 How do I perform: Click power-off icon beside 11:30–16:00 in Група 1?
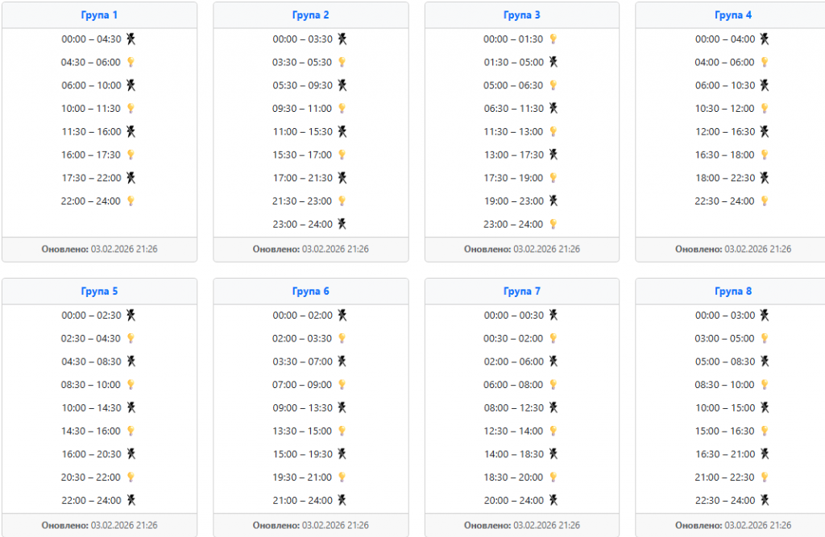pyautogui.click(x=131, y=131)
